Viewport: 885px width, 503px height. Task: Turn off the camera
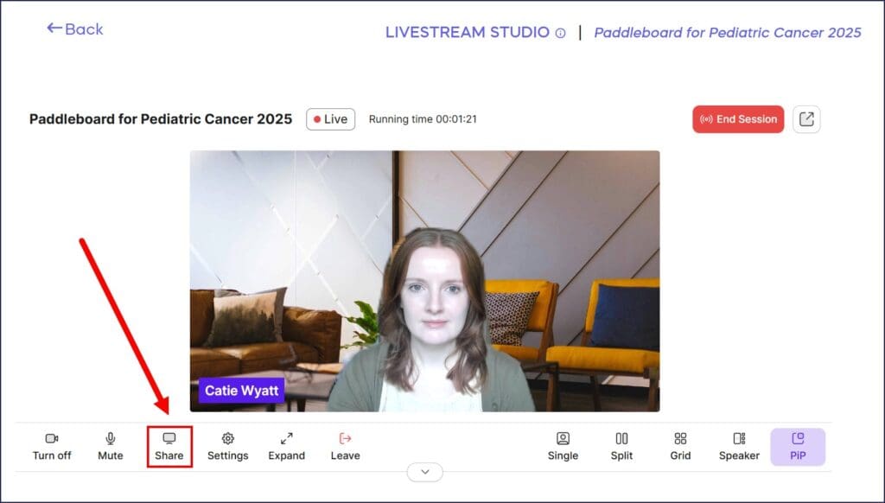52,446
